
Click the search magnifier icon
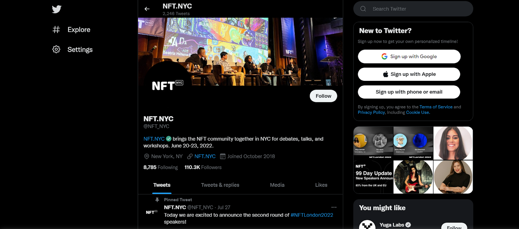[363, 9]
